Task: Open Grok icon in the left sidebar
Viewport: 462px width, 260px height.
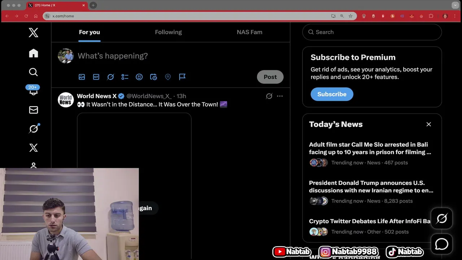Action: tap(34, 129)
